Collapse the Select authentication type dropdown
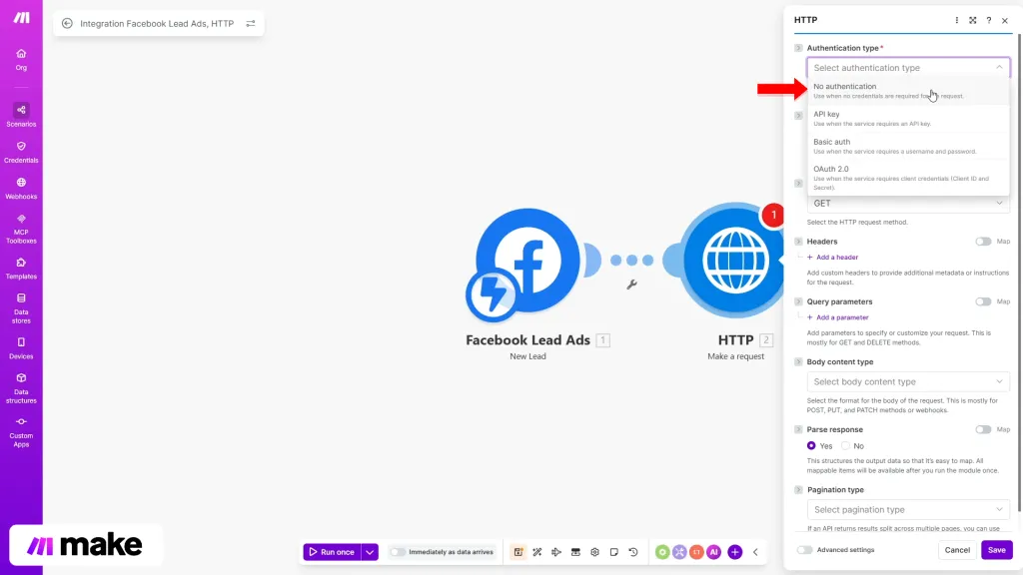 tap(908, 68)
